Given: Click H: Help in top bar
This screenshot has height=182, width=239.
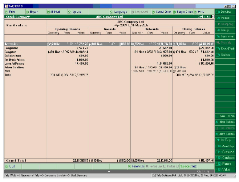Looking at the screenshot, I should (x=204, y=12).
